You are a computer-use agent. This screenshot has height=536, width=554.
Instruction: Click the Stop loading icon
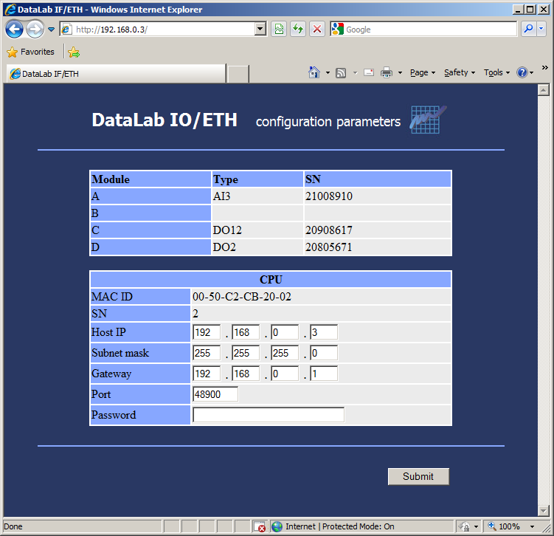coord(317,30)
